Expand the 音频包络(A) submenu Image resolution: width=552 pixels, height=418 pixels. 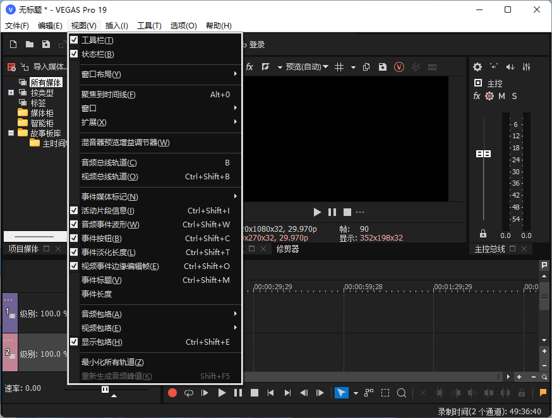[155, 314]
